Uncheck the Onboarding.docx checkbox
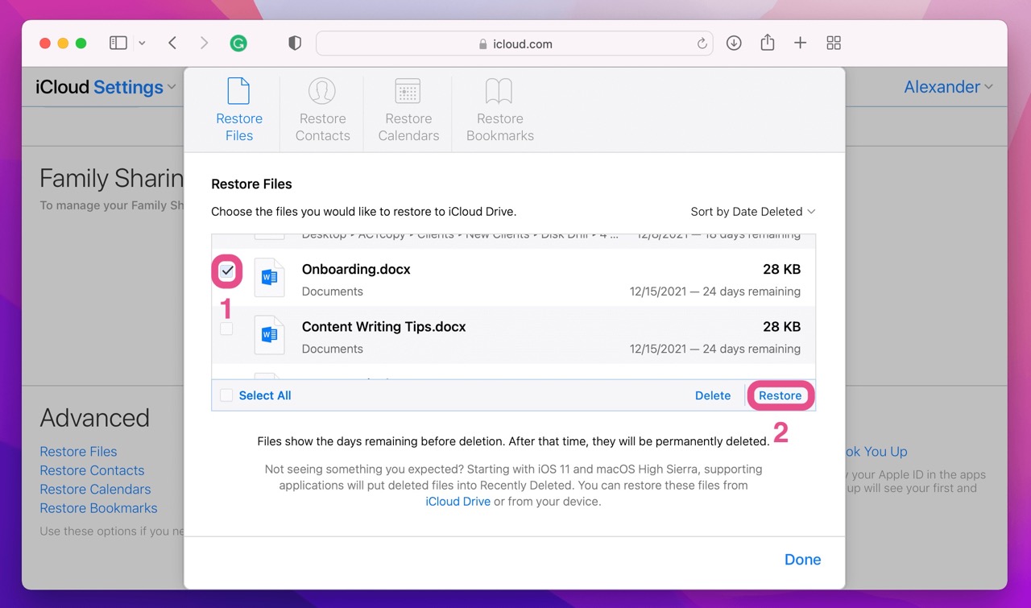The width and height of the screenshot is (1031, 608). [x=227, y=271]
